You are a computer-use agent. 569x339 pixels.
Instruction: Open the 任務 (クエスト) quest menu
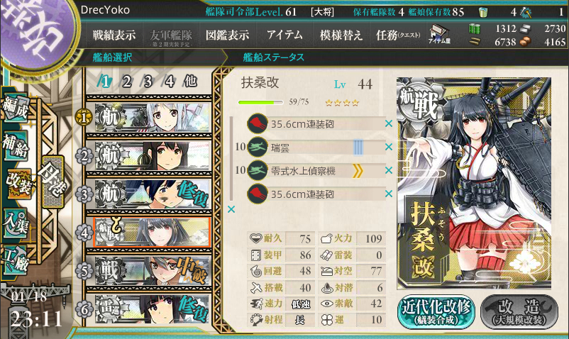(398, 35)
